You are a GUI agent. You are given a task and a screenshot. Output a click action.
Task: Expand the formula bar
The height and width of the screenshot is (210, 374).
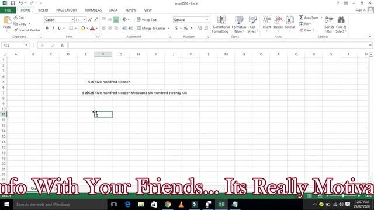click(x=370, y=45)
